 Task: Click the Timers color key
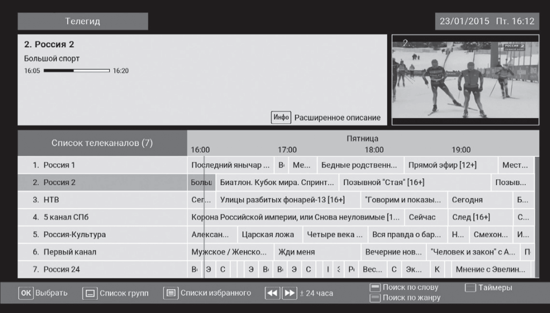tap(471, 288)
